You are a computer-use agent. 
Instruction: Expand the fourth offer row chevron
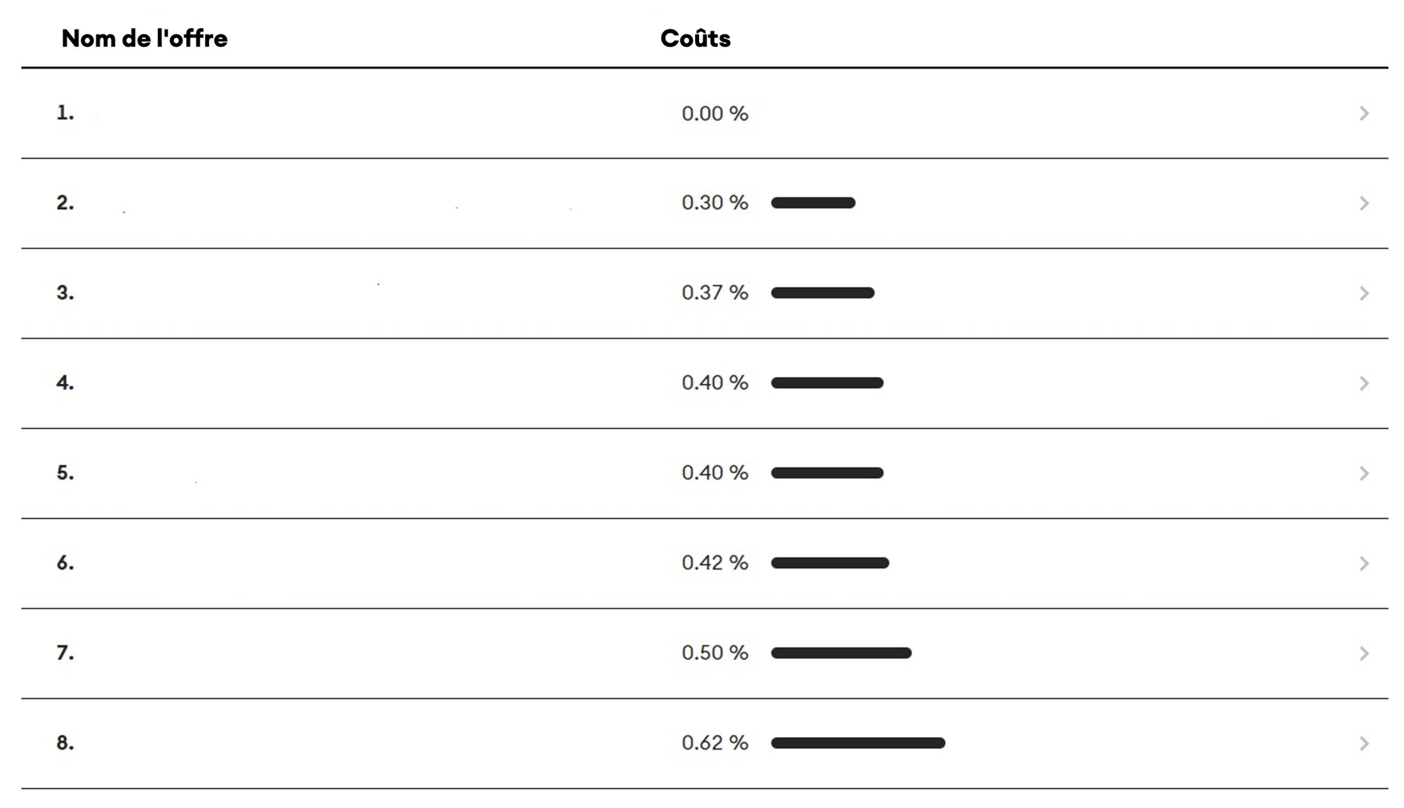tap(1363, 383)
